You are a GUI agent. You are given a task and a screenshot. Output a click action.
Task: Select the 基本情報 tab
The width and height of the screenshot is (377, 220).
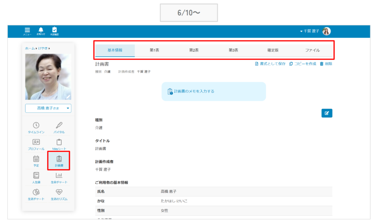tap(115, 50)
